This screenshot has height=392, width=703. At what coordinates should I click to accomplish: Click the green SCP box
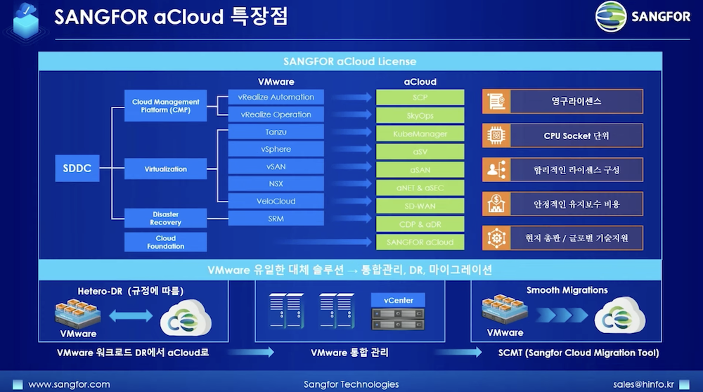(420, 98)
